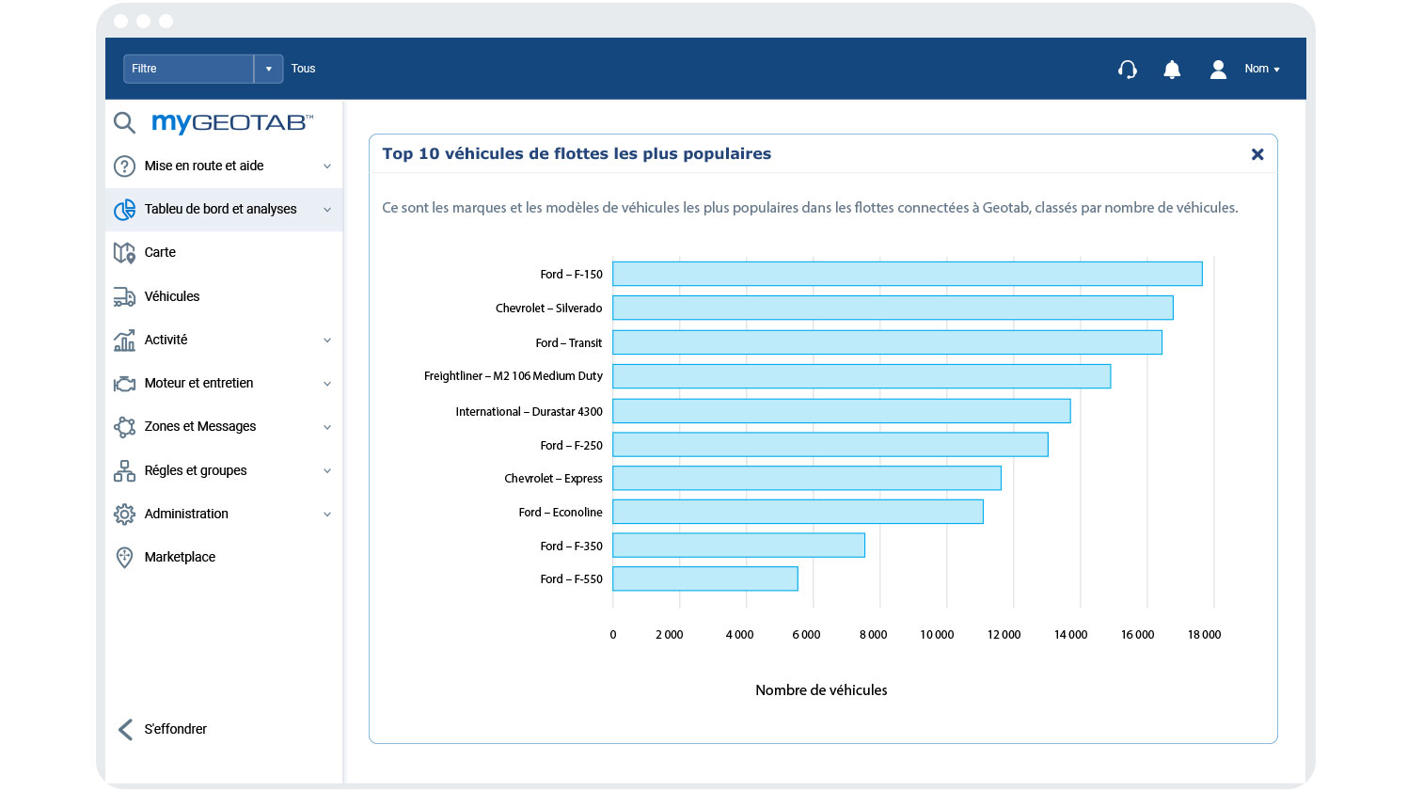Click the International – Durastar 4300 bar
Screen dimensions: 1407x792
(x=842, y=411)
